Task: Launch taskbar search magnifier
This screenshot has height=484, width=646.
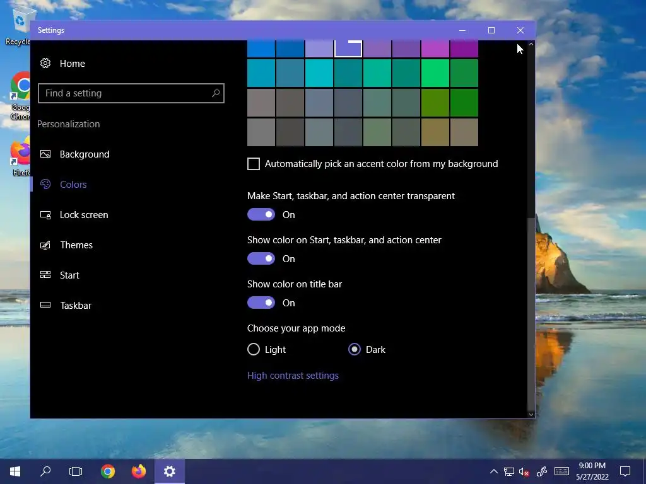Action: click(45, 471)
